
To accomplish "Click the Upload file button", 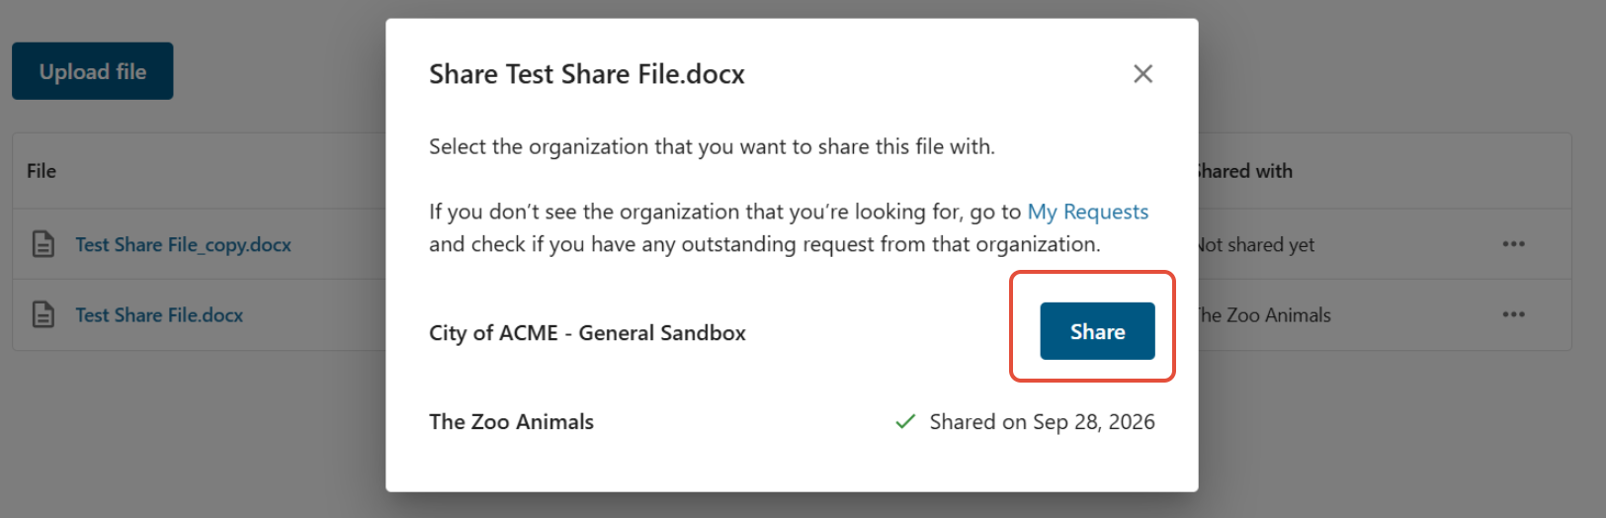I will point(93,71).
